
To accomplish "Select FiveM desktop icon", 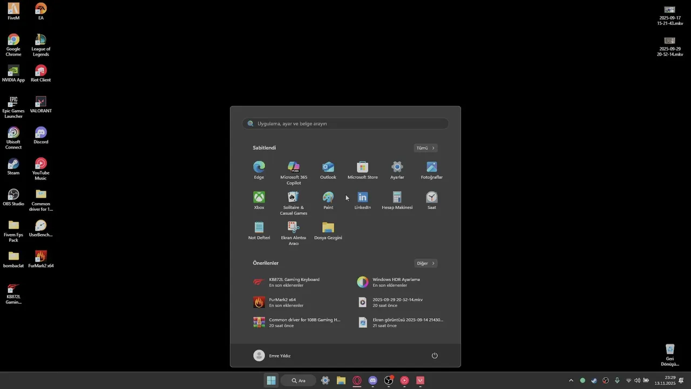I will click(x=13, y=12).
